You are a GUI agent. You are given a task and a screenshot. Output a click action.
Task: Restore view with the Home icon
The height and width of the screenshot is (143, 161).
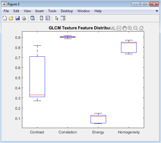coord(141,28)
